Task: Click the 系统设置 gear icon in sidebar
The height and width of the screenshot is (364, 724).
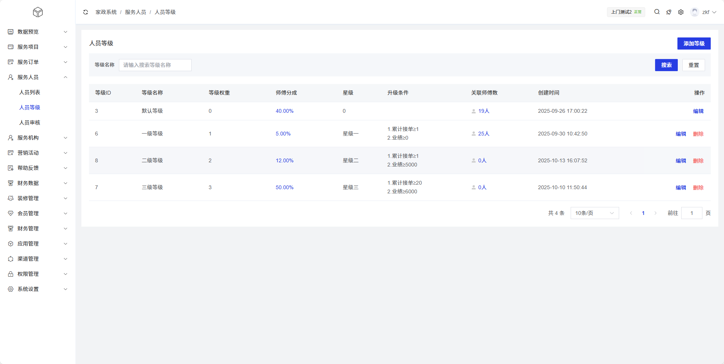Action: (11, 289)
